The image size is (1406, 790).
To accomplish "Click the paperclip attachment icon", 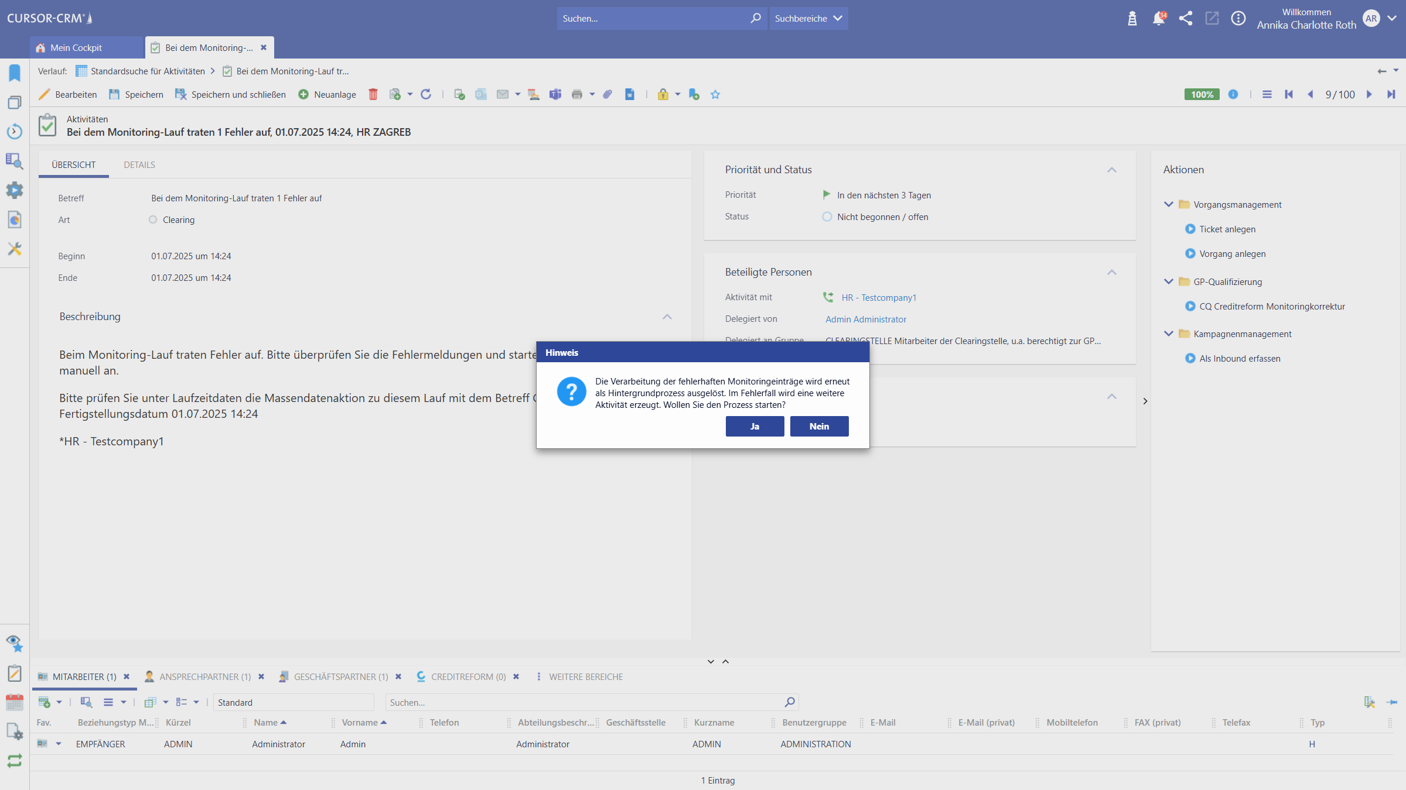I will (608, 94).
